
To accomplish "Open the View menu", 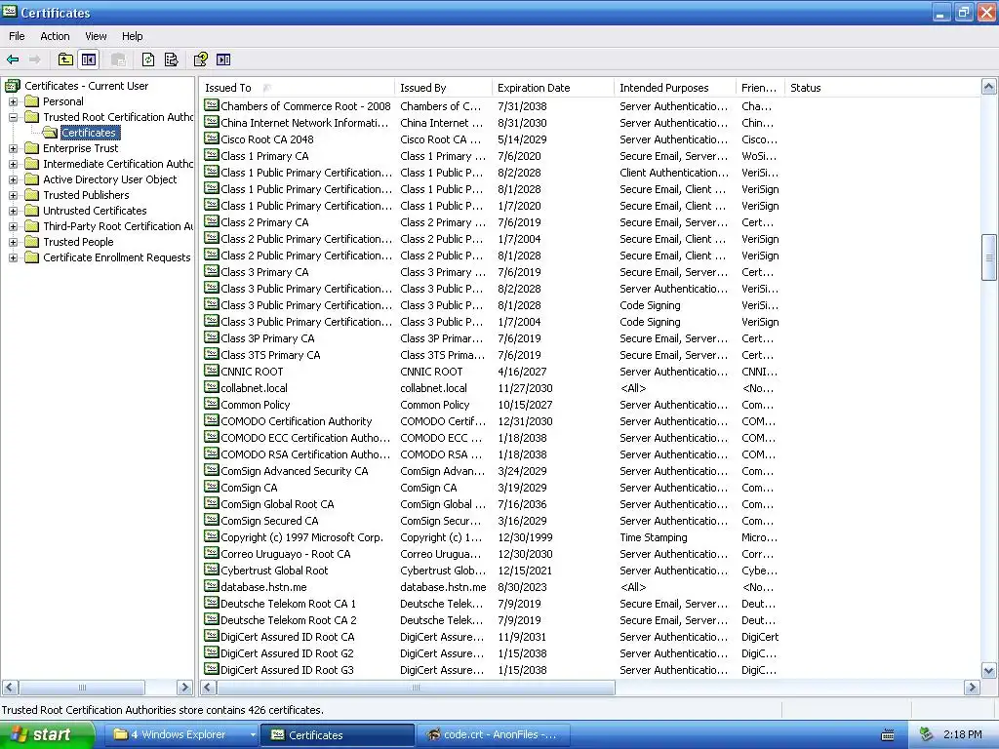I will (x=96, y=36).
